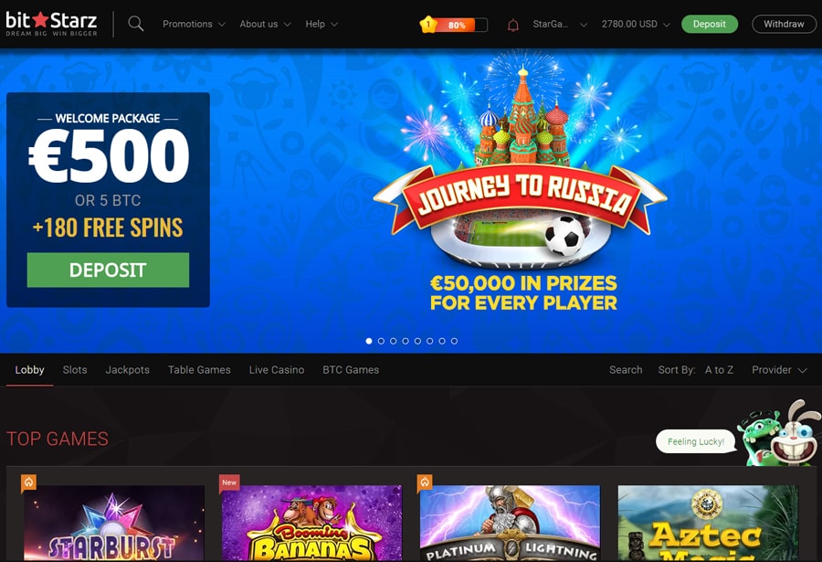The image size is (822, 562).
Task: Select the last banner carousel dot
Action: click(454, 341)
